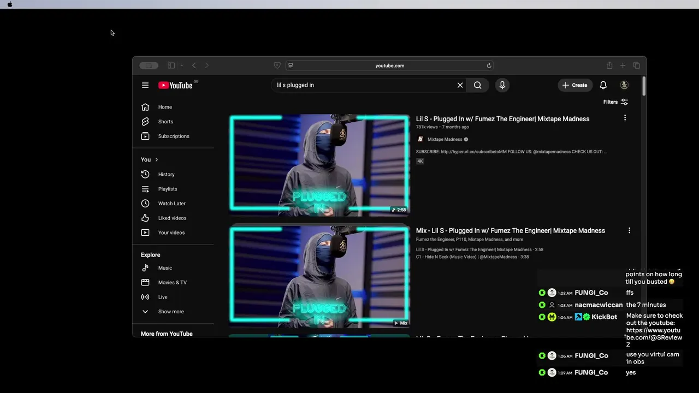Viewport: 699px width, 393px height.
Task: Click 'C1 - Hide N Seek' mix entry
Action: (x=472, y=257)
